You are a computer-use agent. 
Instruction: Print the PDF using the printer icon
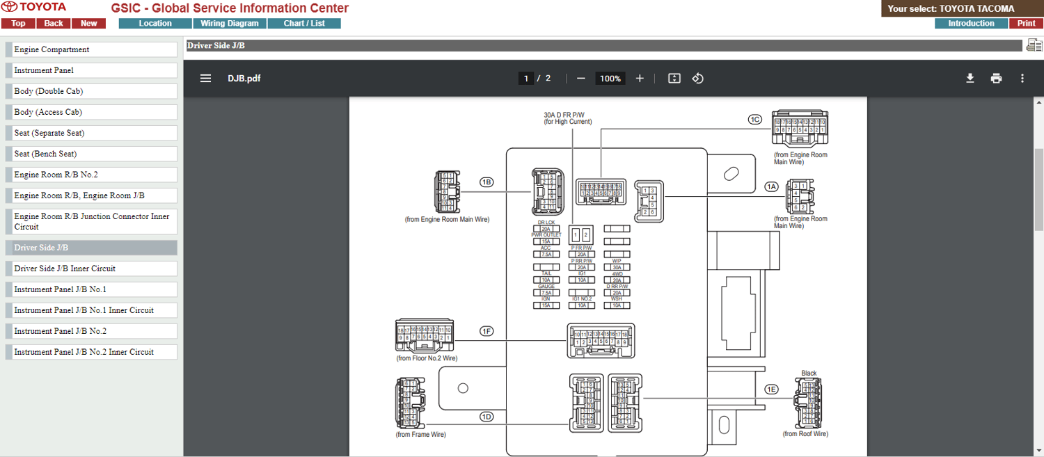pos(996,79)
